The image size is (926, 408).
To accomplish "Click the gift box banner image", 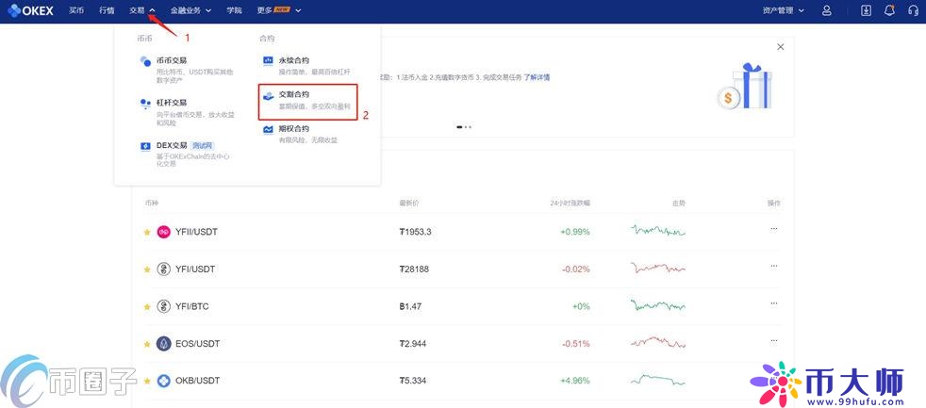I will pyautogui.click(x=744, y=87).
